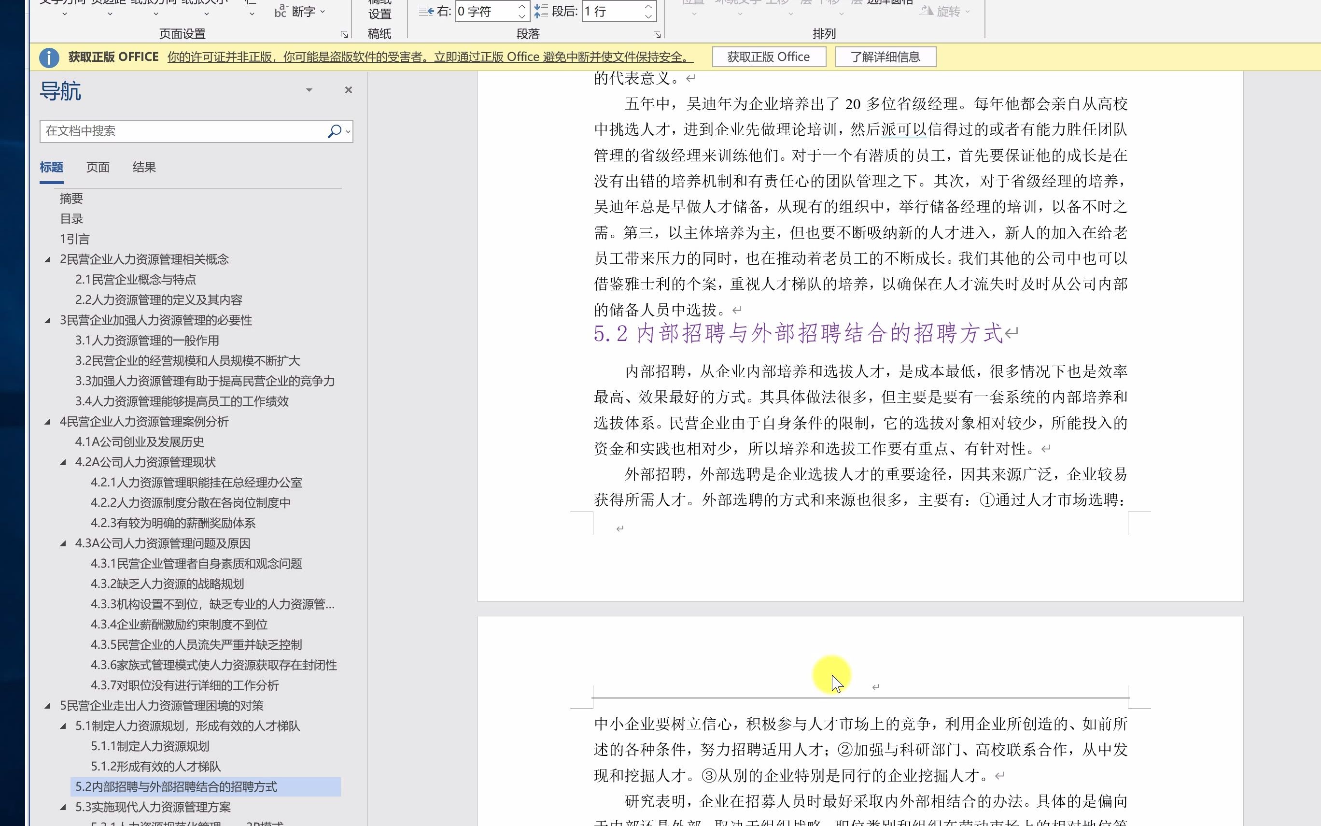The image size is (1321, 826).
Task: Go to 4.3.1民营企业管理者自身素质和观念问题
Action: [197, 564]
